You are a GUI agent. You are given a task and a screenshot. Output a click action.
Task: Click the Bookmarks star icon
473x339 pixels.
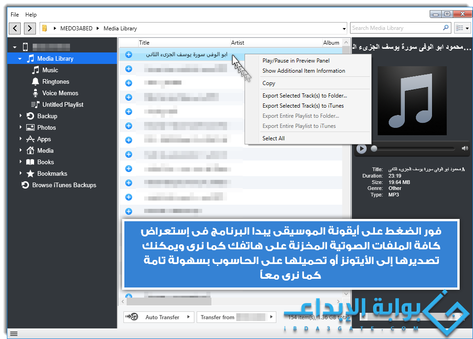coord(30,173)
